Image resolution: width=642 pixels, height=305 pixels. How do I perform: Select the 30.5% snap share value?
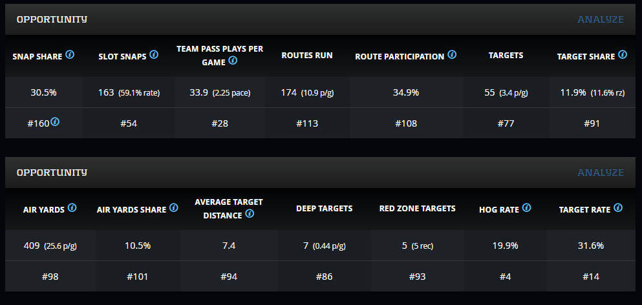tap(44, 92)
